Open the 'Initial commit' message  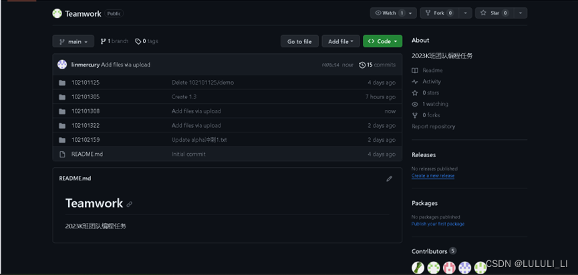pyautogui.click(x=188, y=154)
